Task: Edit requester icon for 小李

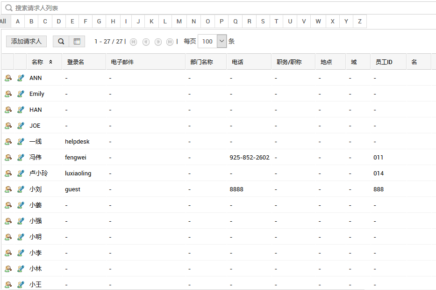Action: pos(21,253)
